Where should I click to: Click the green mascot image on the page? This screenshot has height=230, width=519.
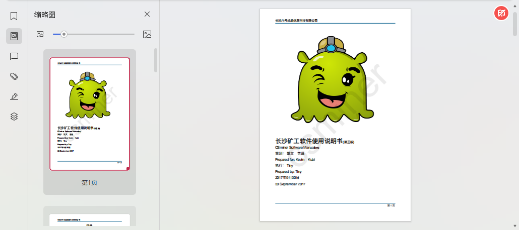pos(333,79)
